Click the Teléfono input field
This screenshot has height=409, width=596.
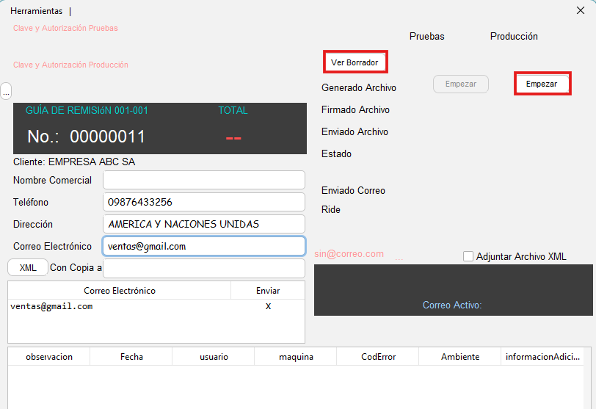click(203, 202)
